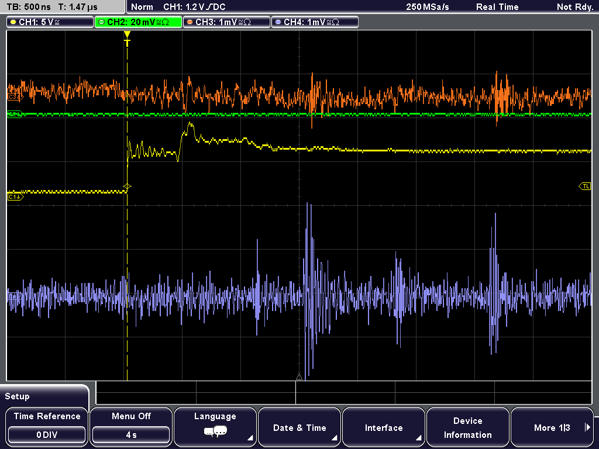
Task: Select the CH4: 1mV channel tab
Action: point(315,22)
